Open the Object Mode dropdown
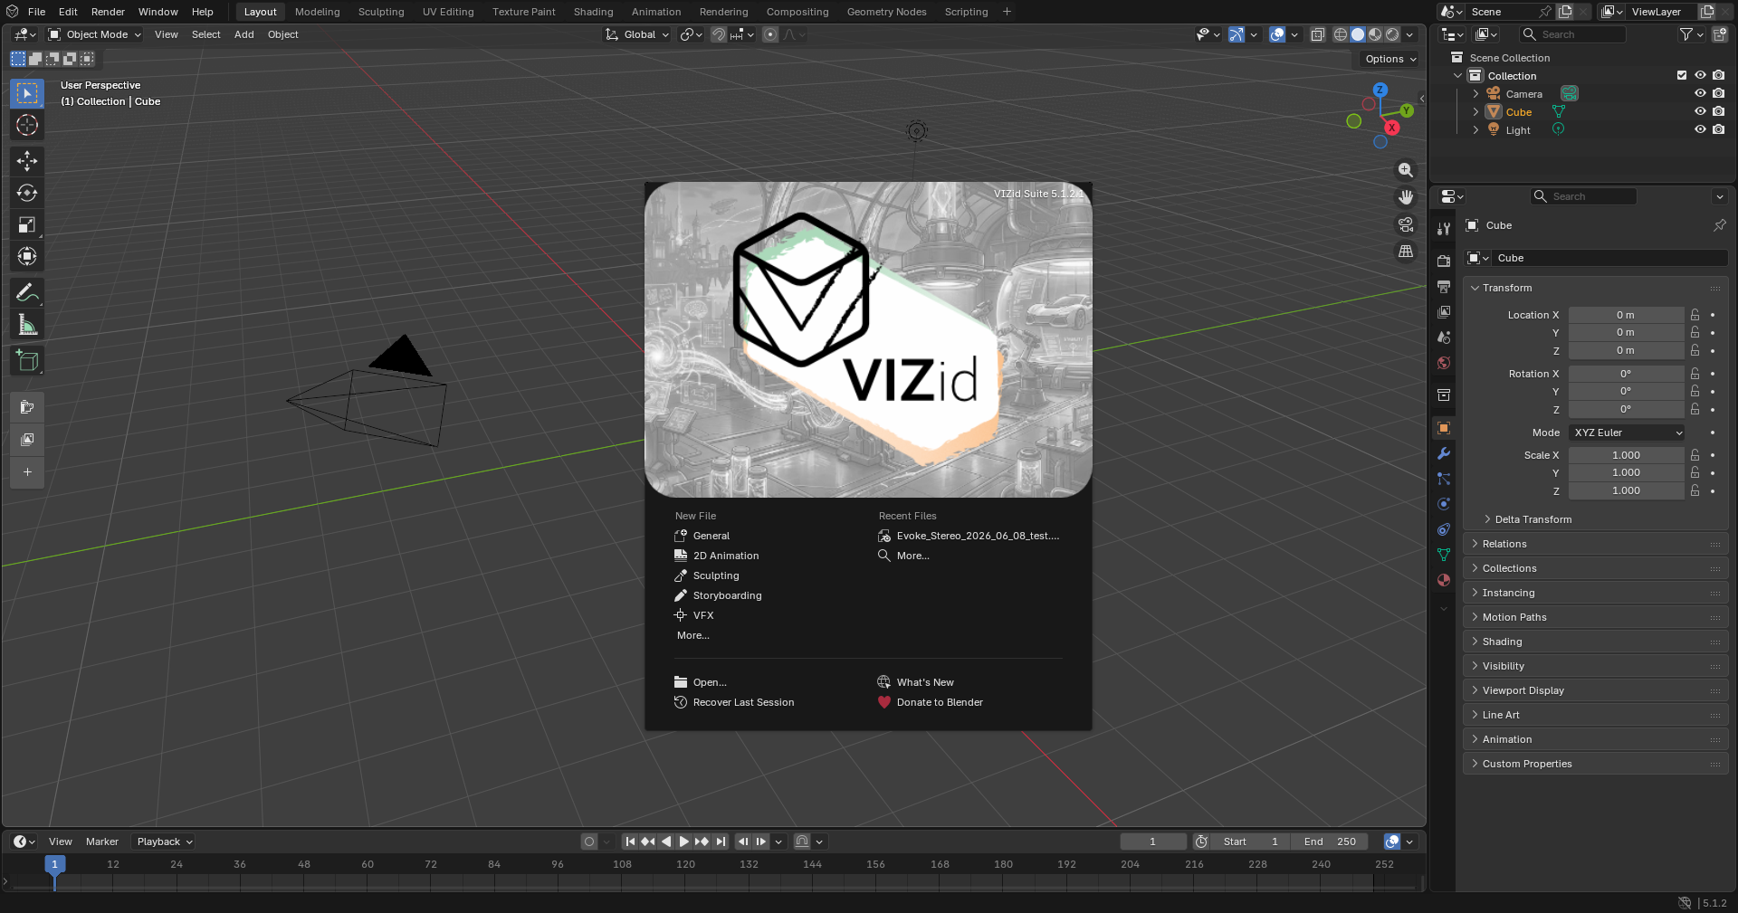 click(x=95, y=34)
